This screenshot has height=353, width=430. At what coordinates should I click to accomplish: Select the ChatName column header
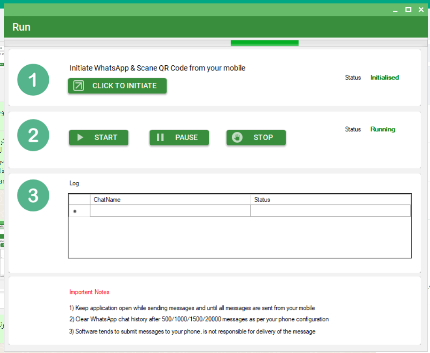tap(170, 199)
